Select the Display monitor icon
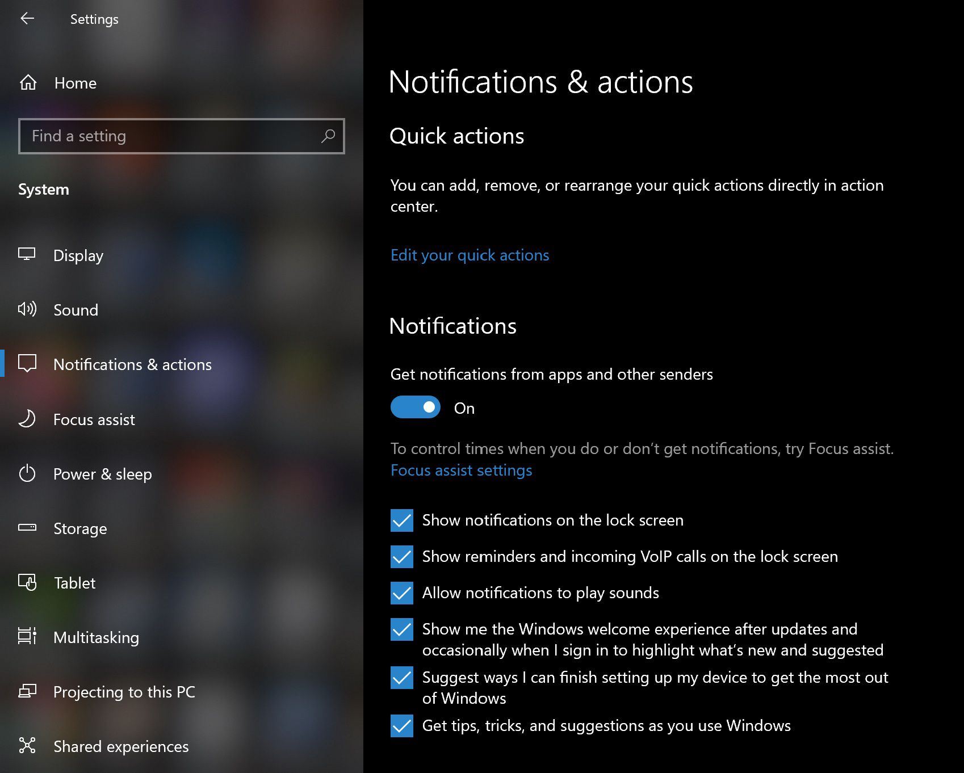Screen dimensions: 964x773 coord(27,255)
